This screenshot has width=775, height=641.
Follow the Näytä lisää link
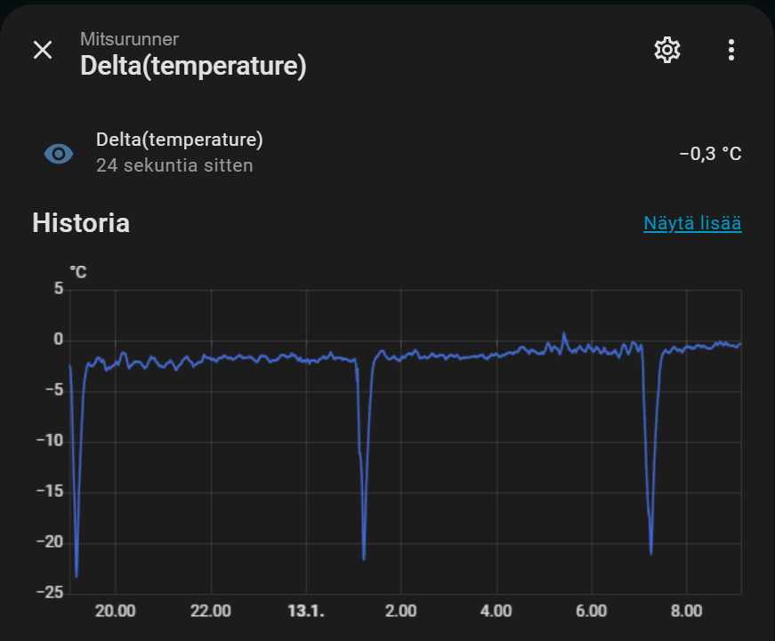[x=692, y=223]
